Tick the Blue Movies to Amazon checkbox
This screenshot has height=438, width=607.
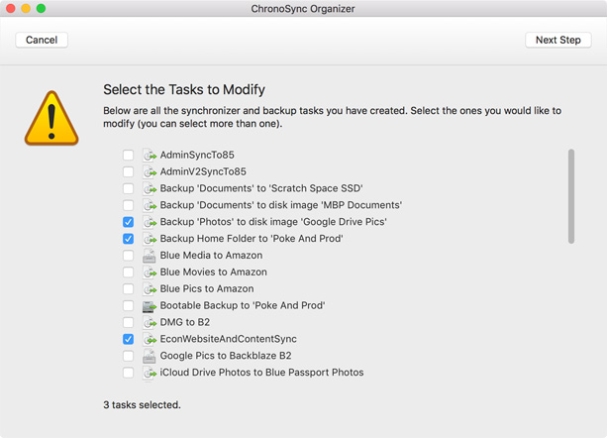click(128, 273)
